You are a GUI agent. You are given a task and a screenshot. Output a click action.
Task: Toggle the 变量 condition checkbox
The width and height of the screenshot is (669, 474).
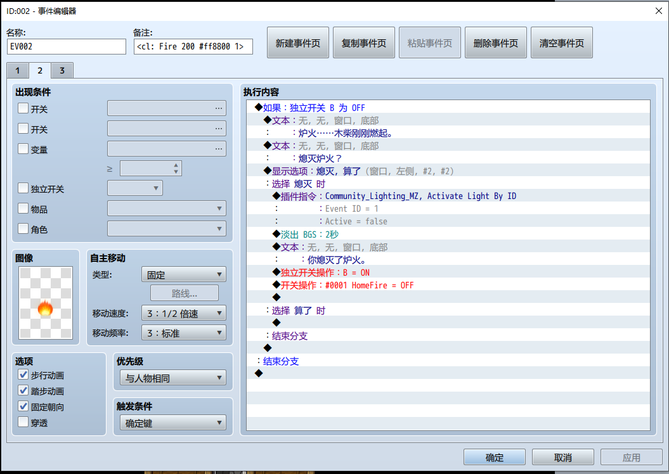pos(23,149)
